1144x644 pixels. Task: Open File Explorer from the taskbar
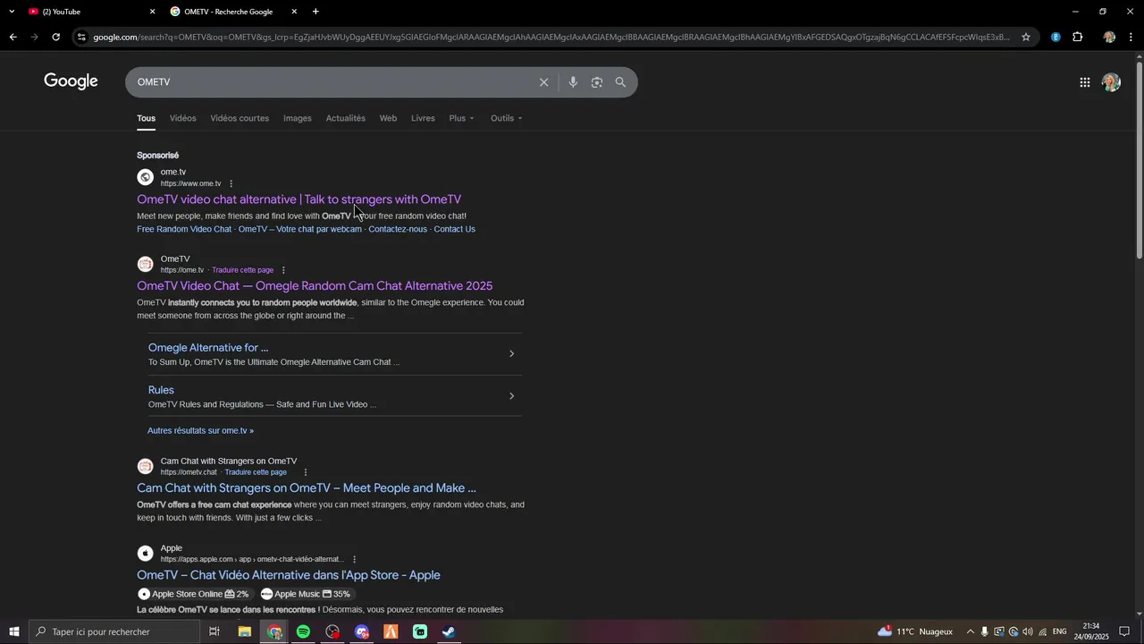(x=244, y=631)
